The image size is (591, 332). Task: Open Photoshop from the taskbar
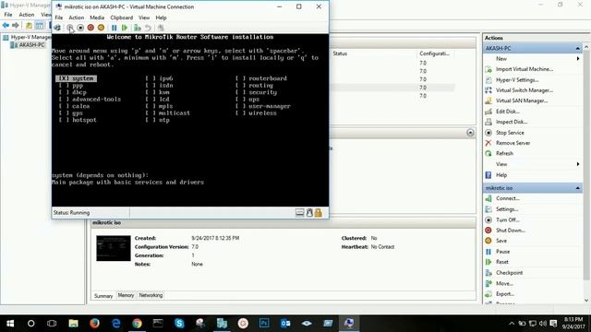pyautogui.click(x=264, y=323)
